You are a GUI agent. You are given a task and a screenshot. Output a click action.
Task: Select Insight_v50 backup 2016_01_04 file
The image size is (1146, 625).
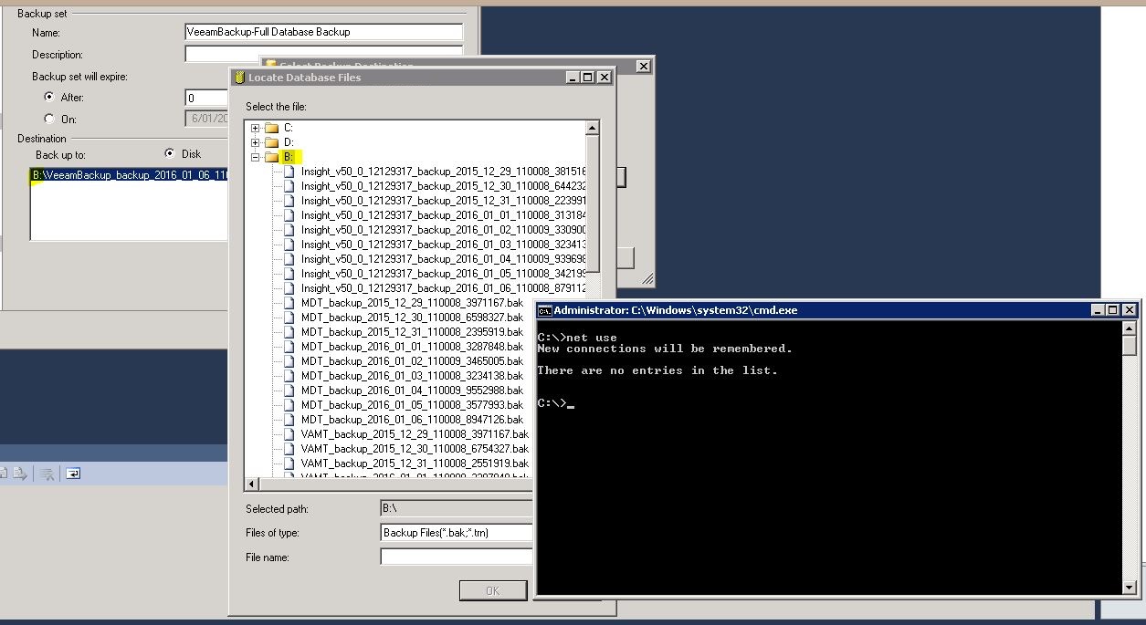[x=443, y=259]
